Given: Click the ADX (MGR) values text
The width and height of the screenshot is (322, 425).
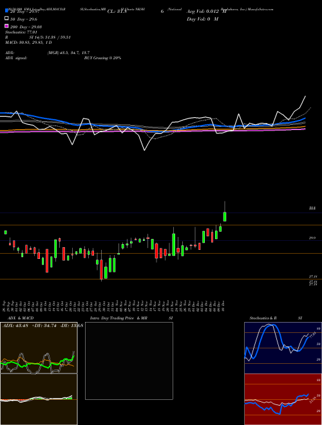Looking at the screenshot, I should (68, 53).
